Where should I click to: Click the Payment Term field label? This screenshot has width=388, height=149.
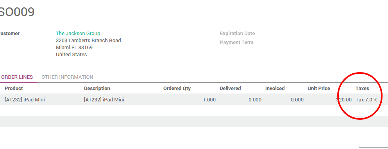236,42
